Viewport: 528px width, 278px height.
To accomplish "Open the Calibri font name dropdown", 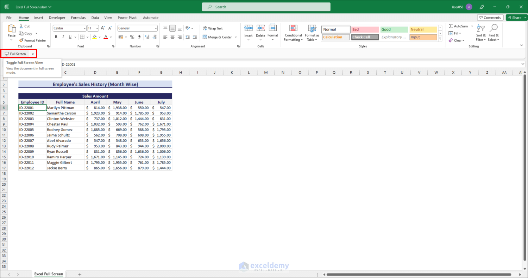I will 84,28.
